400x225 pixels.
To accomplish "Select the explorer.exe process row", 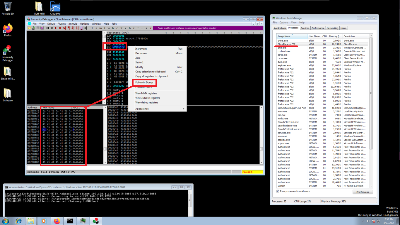I will pos(323,65).
